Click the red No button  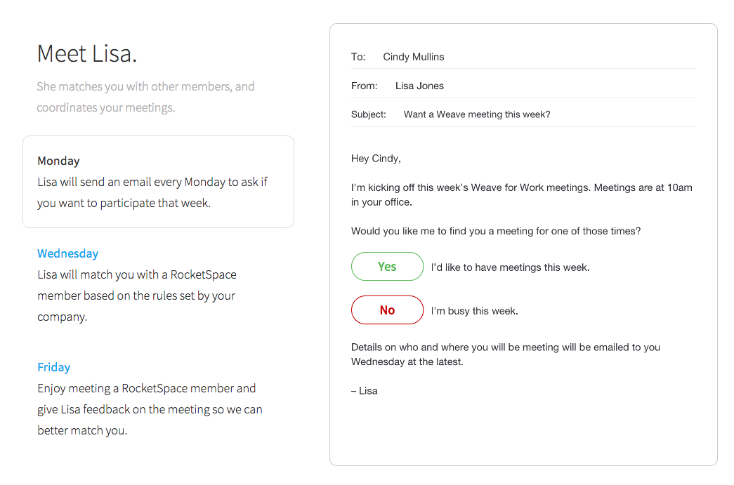[x=387, y=310]
